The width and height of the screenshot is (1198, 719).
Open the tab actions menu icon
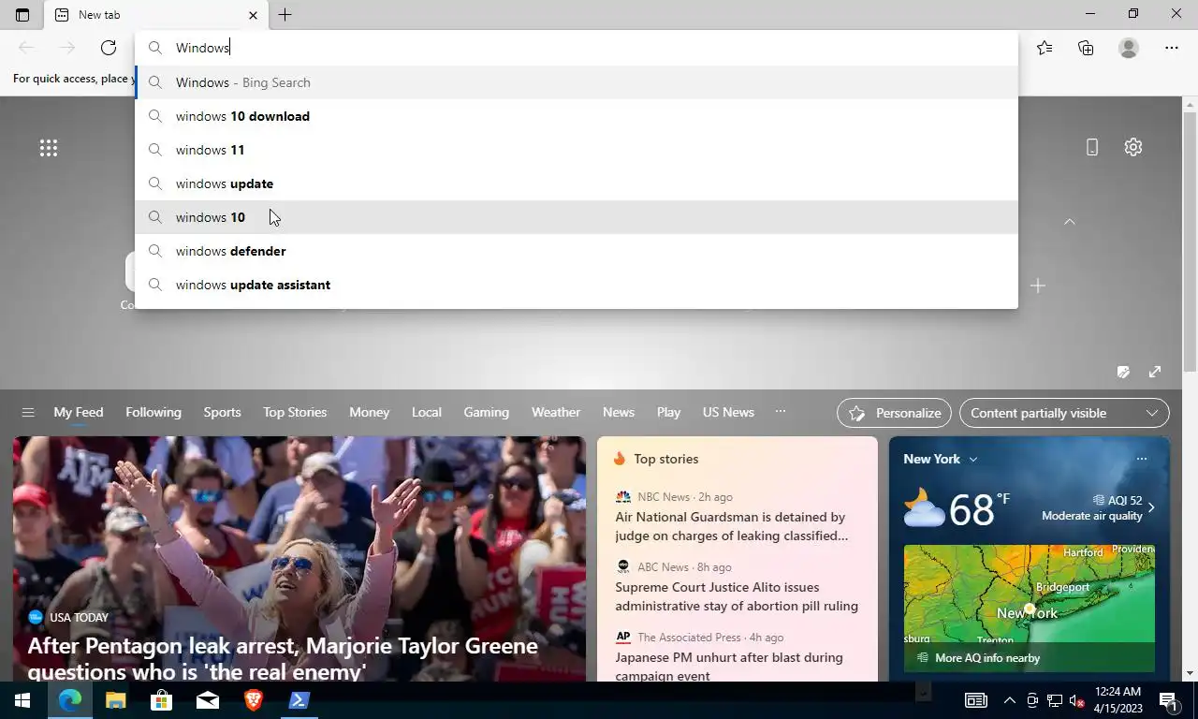point(22,15)
